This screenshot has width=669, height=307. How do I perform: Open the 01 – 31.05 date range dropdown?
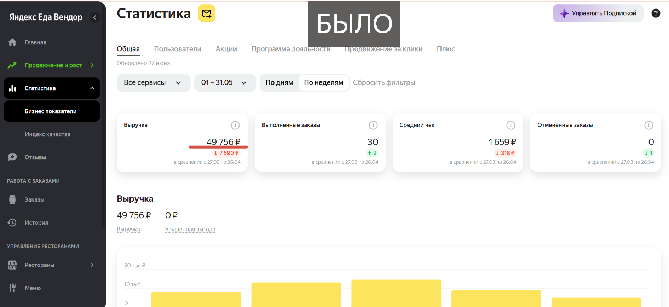click(x=225, y=83)
